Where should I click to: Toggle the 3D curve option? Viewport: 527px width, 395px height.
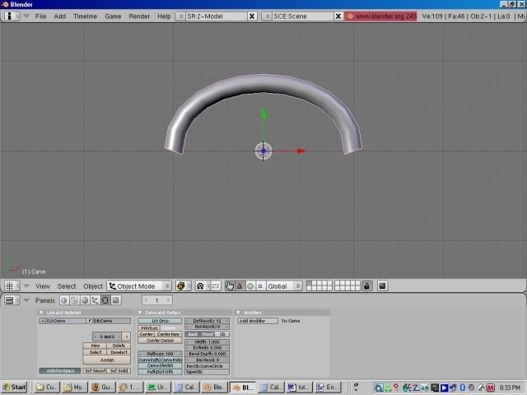point(222,334)
